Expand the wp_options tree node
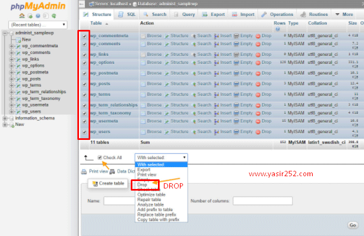Screen dimensions: 364x236 pos(11,66)
